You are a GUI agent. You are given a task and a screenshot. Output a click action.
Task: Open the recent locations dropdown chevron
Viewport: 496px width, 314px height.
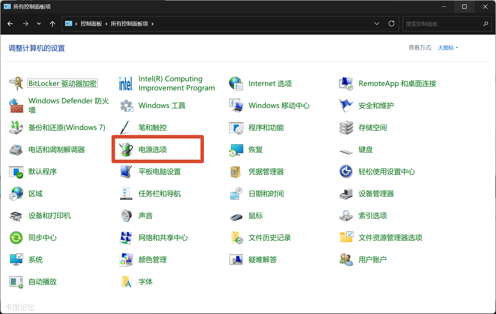tap(39, 24)
